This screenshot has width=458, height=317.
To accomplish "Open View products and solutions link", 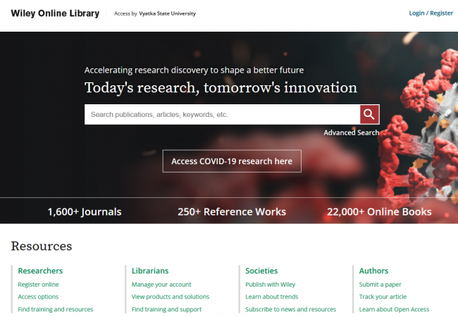I will pos(171,297).
